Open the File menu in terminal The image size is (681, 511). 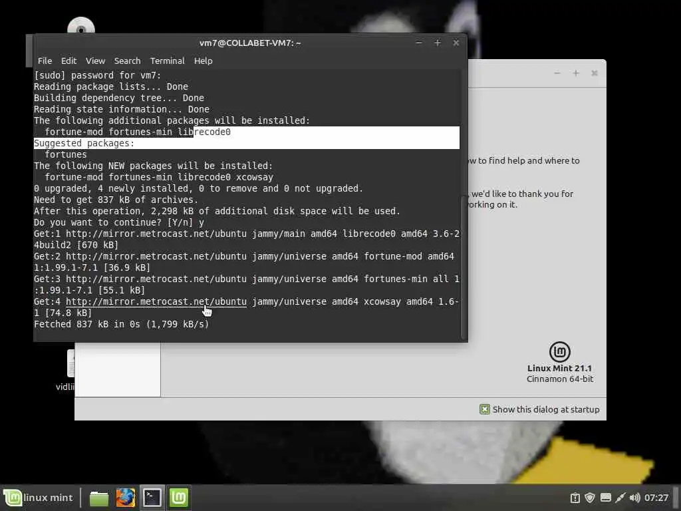point(45,61)
